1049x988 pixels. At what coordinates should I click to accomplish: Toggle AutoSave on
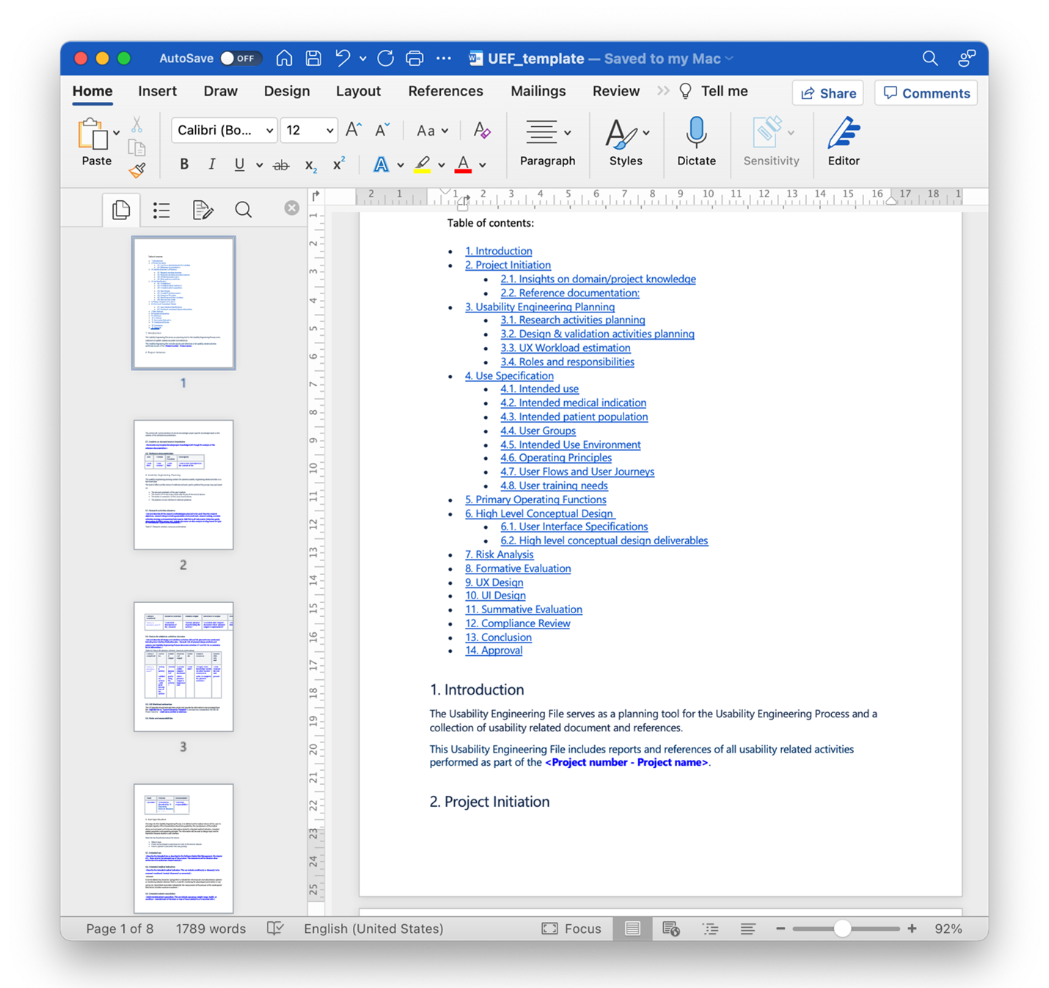tap(241, 58)
